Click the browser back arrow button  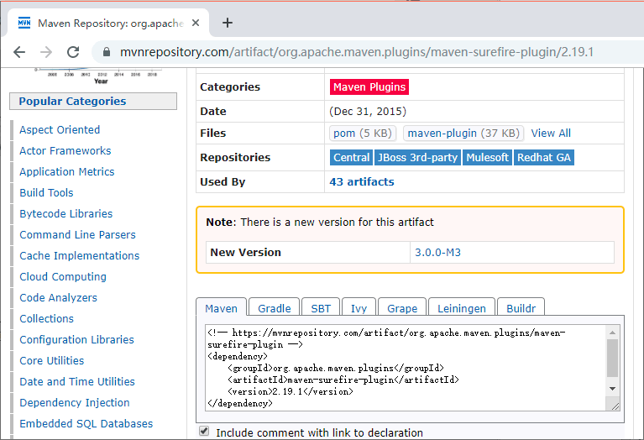(19, 52)
